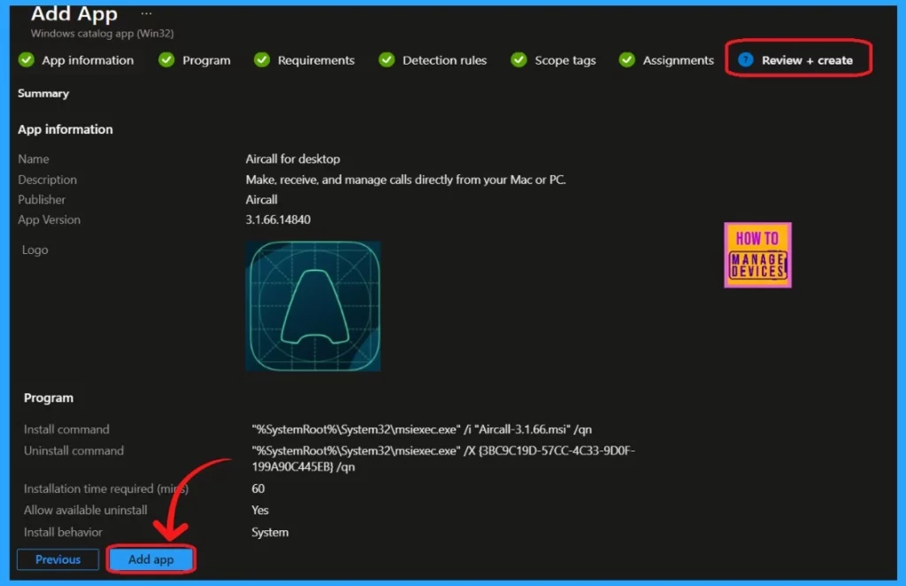Click the 'Allow available uninstall' label
Image resolution: width=906 pixels, height=586 pixels.
click(x=86, y=510)
